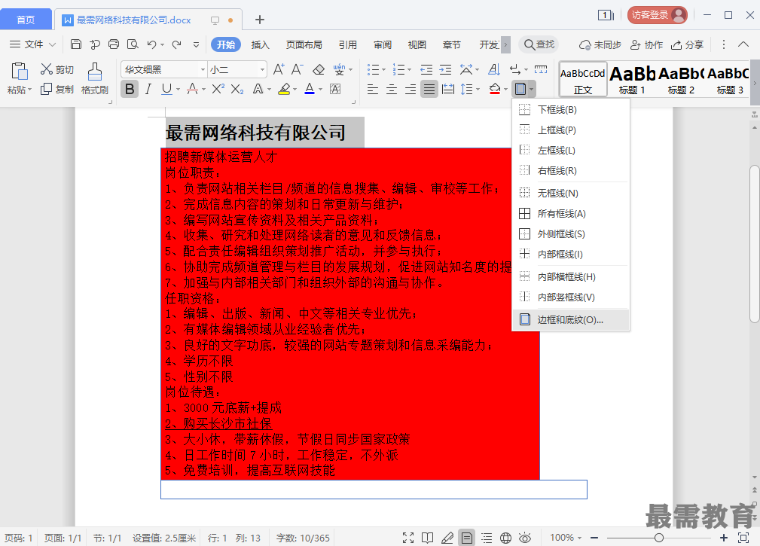This screenshot has width=760, height=546.
Task: Click the 访客登录 login button
Action: 658,15
